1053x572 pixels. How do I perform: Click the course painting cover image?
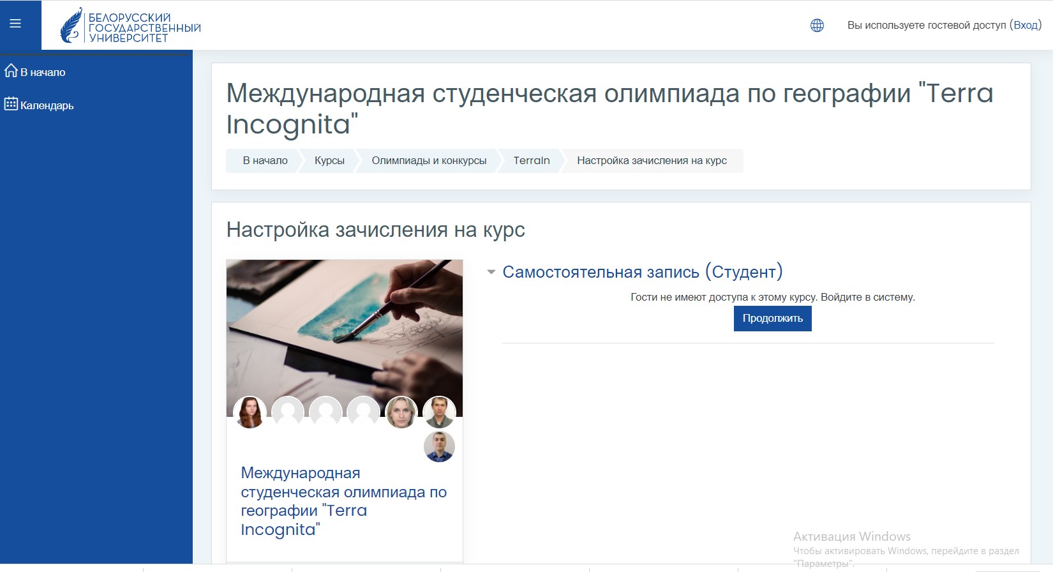point(345,326)
